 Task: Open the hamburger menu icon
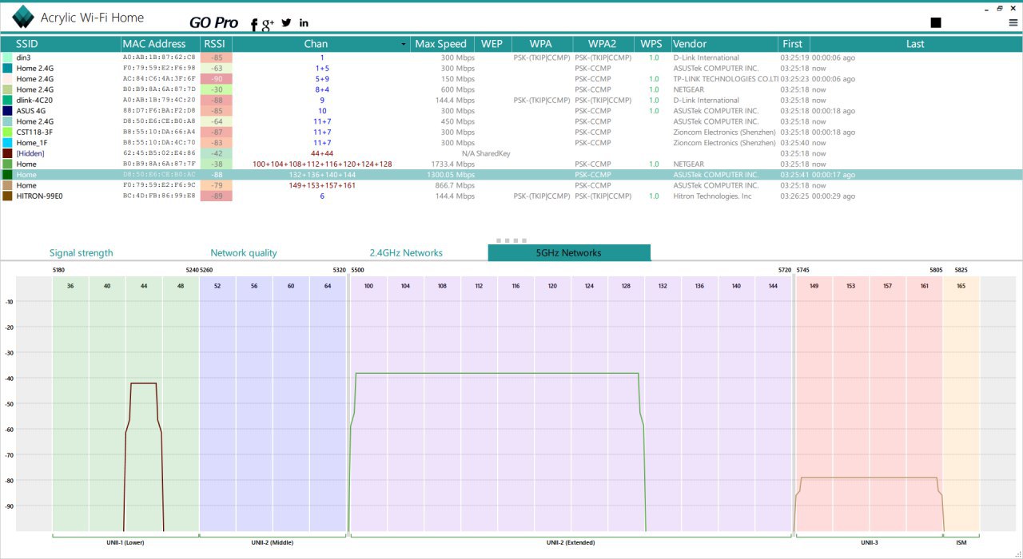click(1013, 23)
